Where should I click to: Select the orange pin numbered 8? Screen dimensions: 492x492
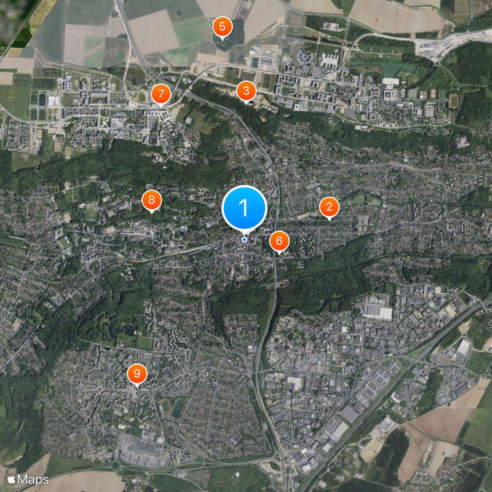click(152, 200)
